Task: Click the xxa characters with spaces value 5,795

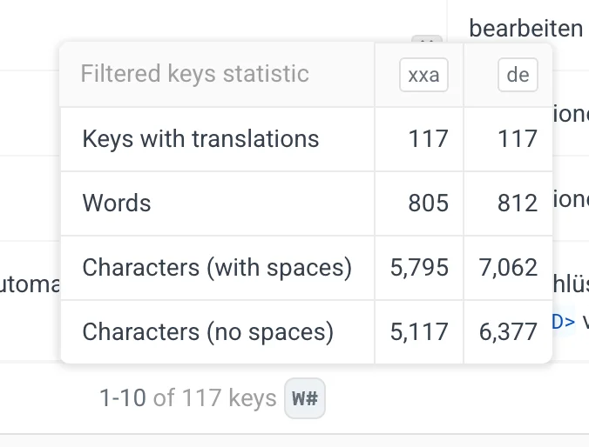Action: (x=420, y=267)
